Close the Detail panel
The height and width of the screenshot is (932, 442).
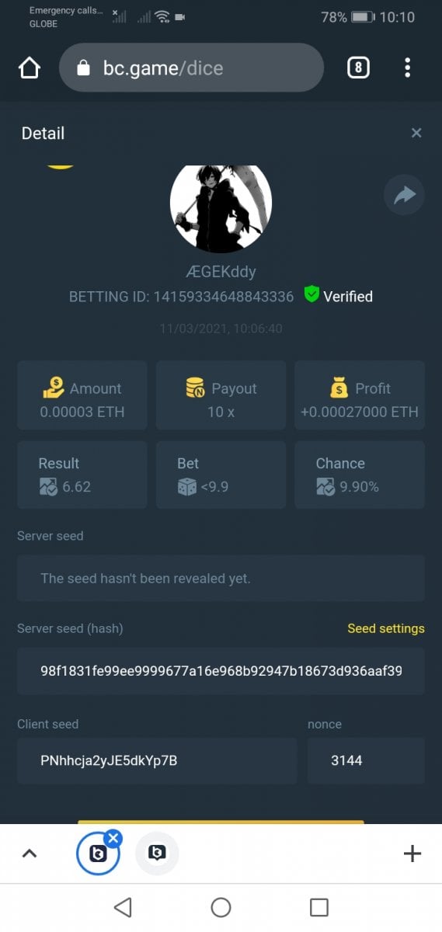click(416, 133)
